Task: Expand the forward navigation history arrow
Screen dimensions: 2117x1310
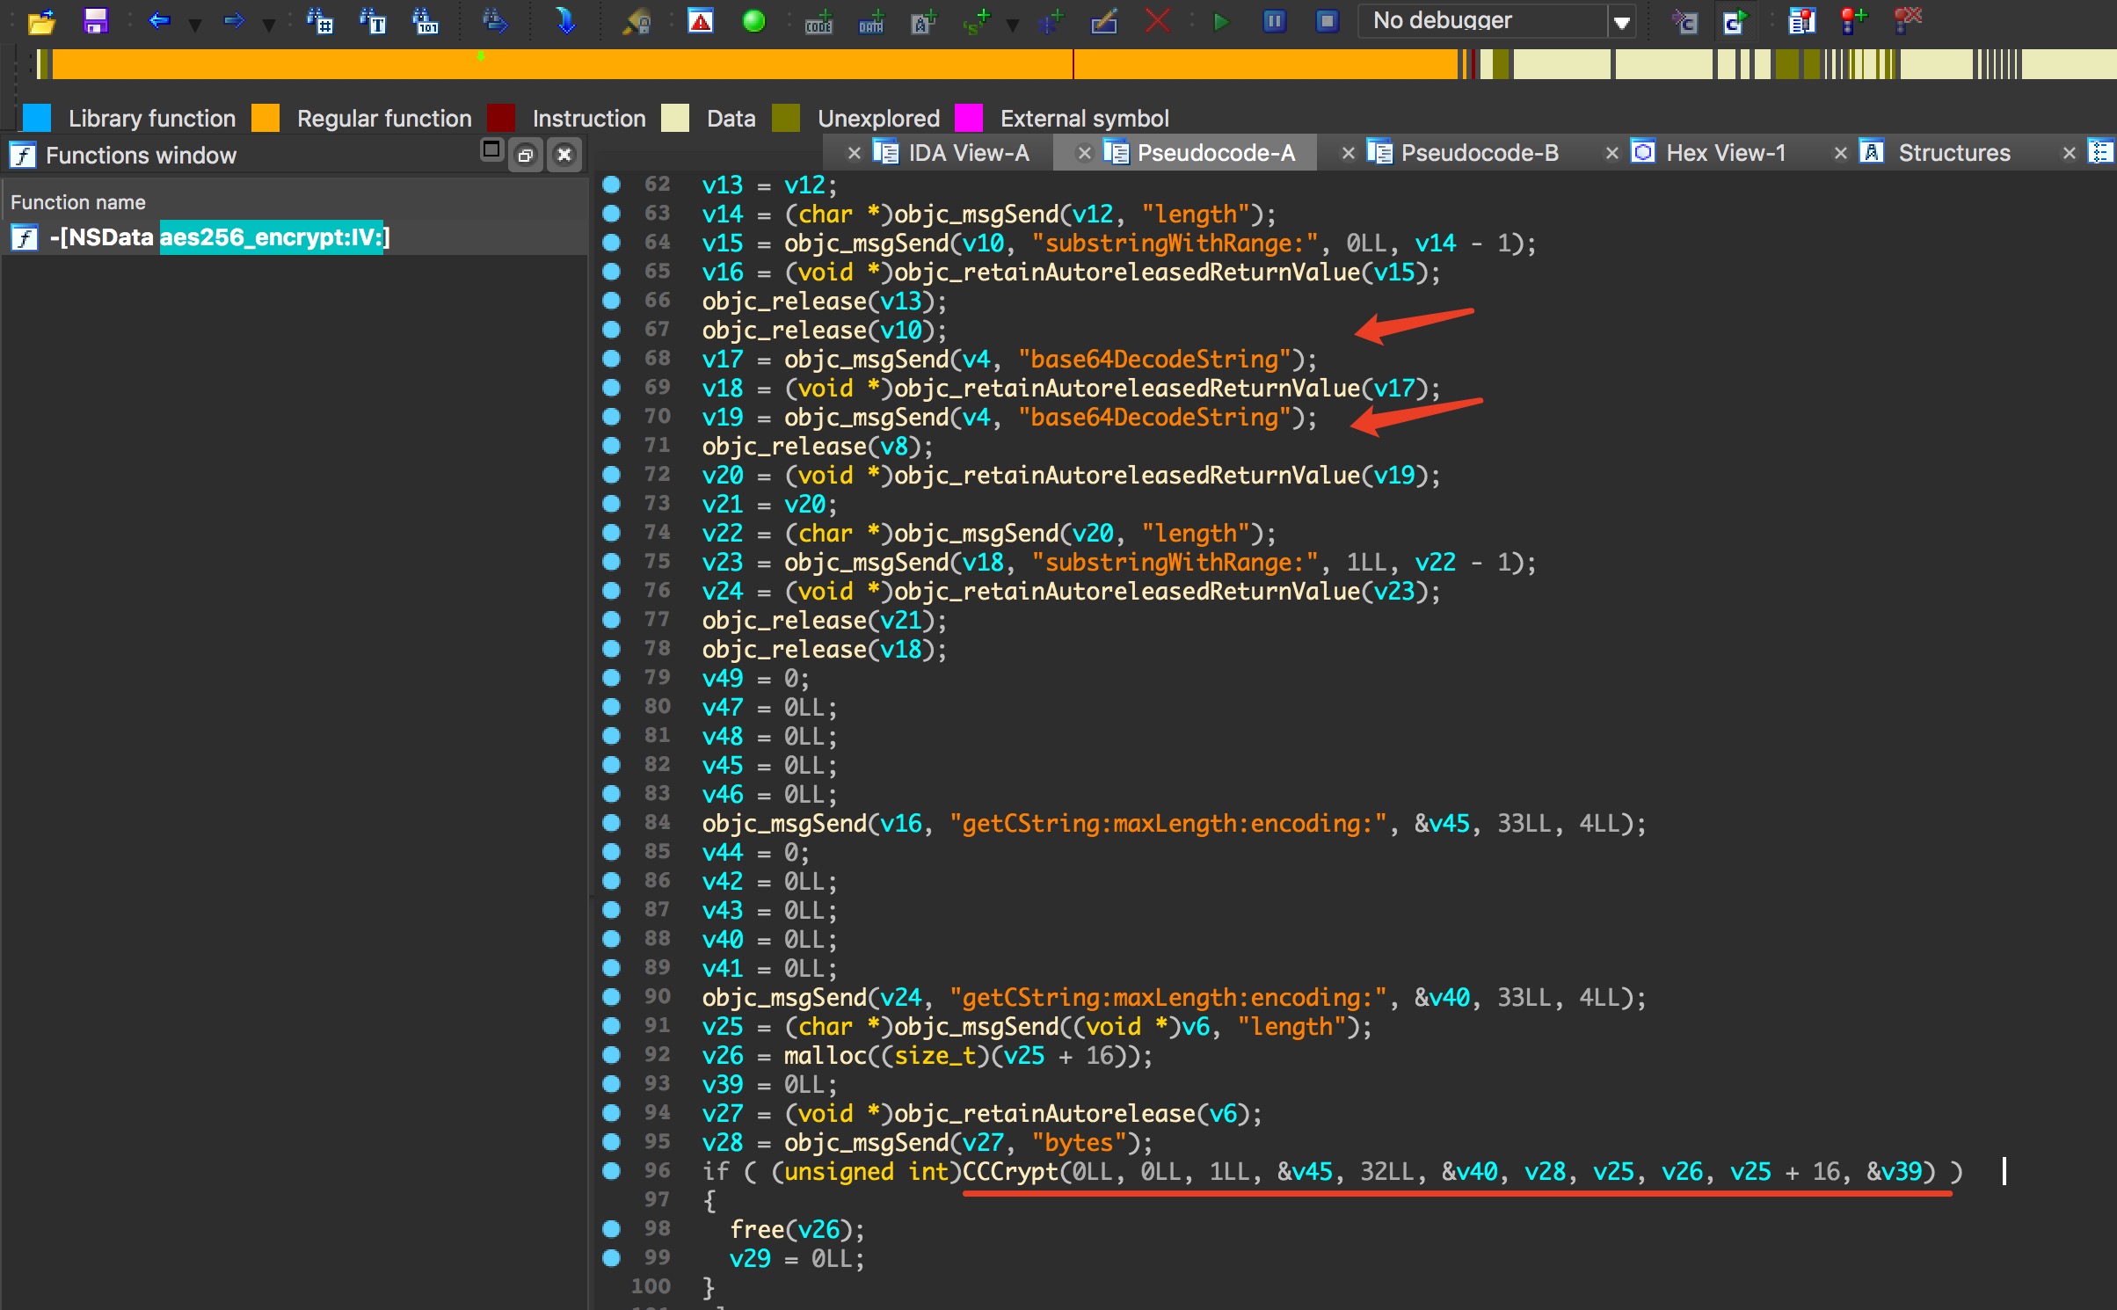Action: 269,25
